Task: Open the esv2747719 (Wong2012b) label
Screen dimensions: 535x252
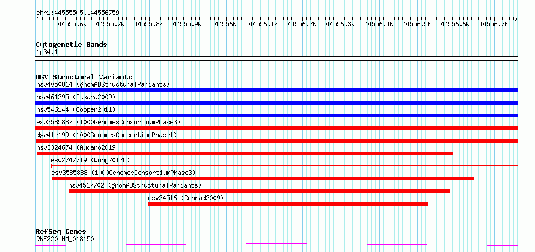Action: pos(90,160)
